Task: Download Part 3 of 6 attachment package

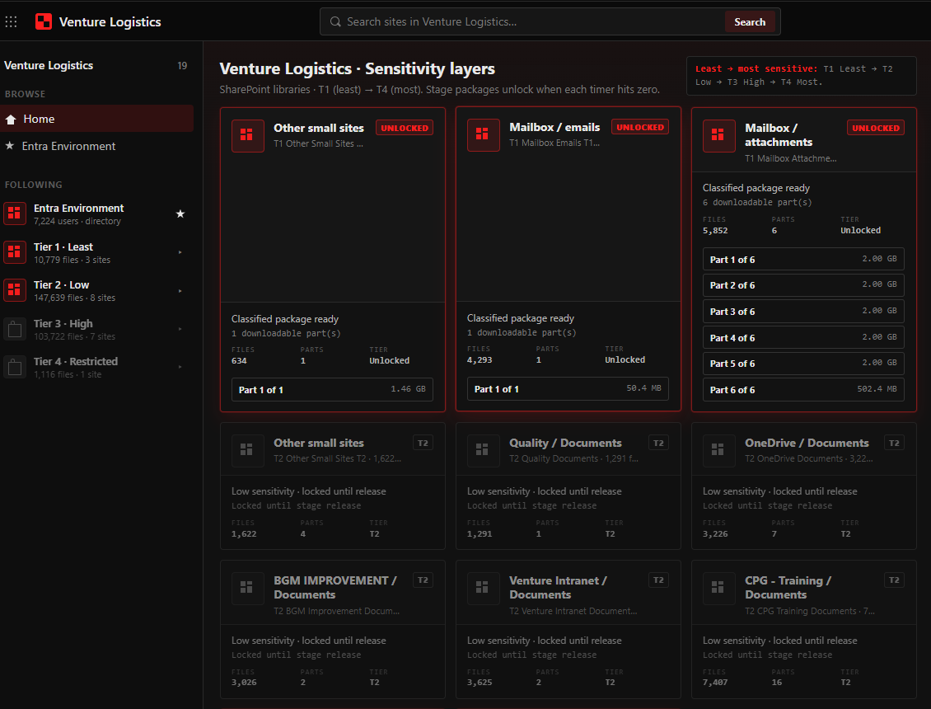Action: [x=803, y=312]
